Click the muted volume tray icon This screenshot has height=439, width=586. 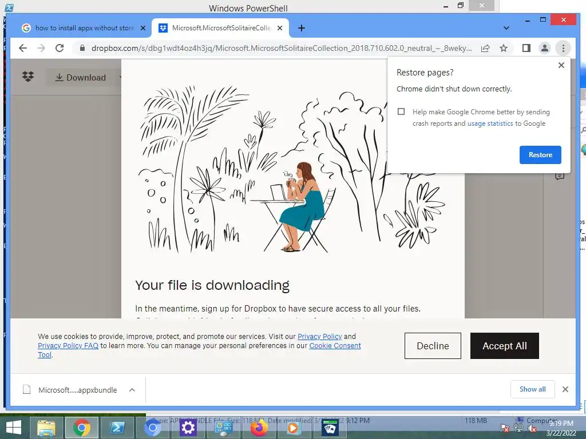[532, 428]
